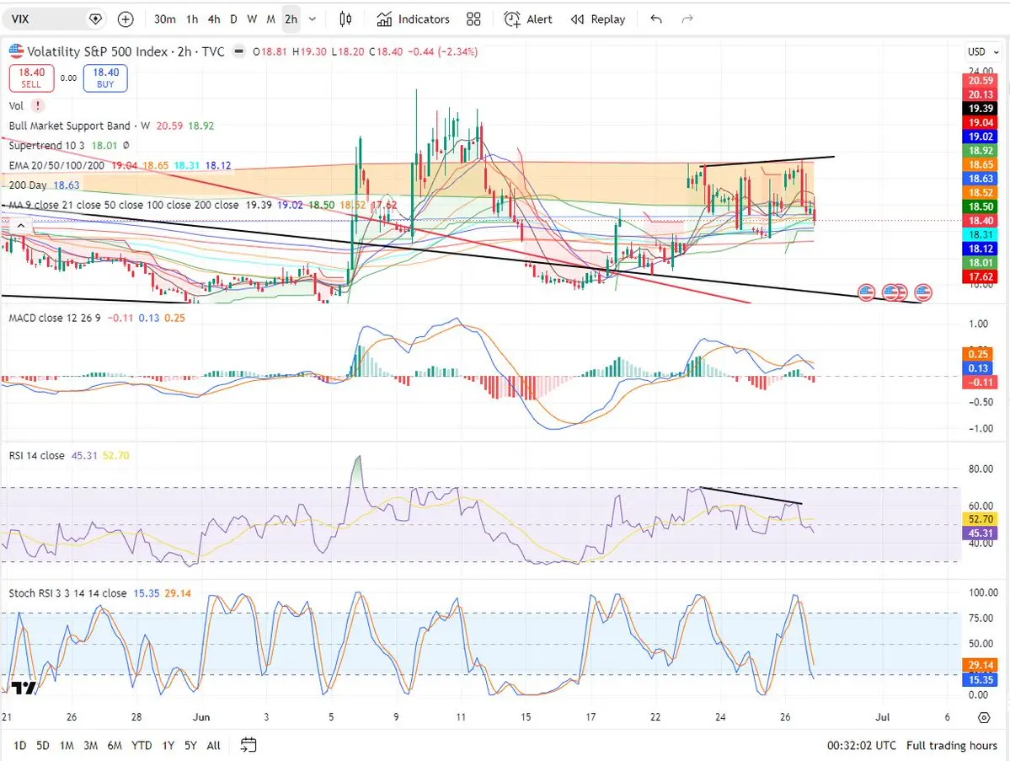Open the USD currency dropdown
This screenshot has height=761, width=1010.
click(983, 51)
